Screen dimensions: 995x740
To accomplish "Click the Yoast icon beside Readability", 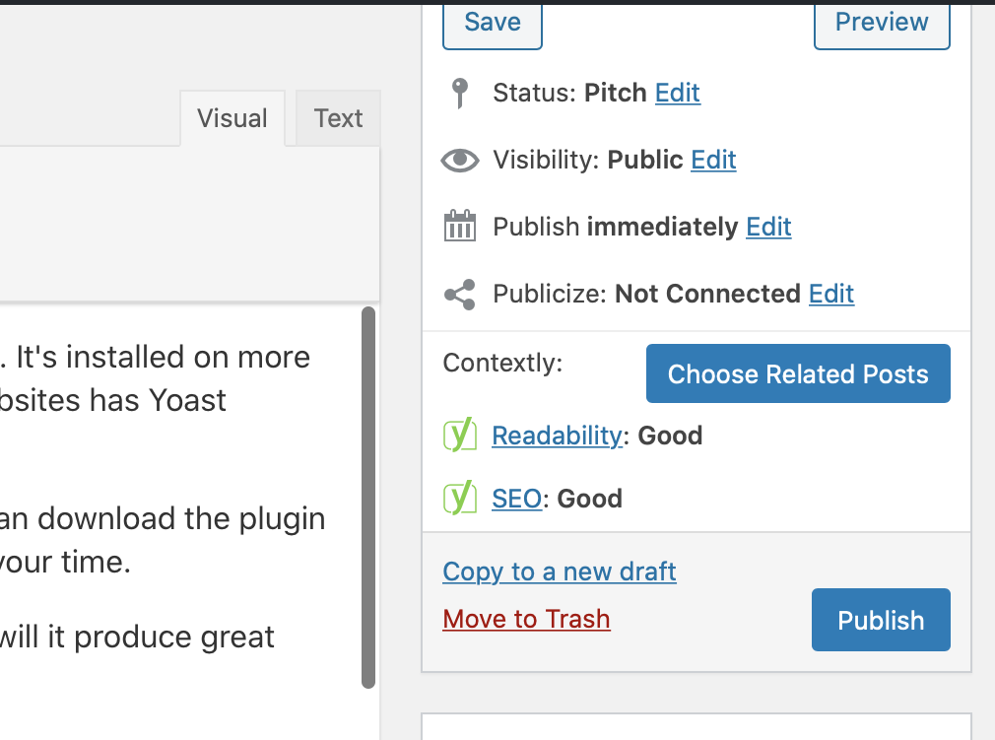I will 459,435.
